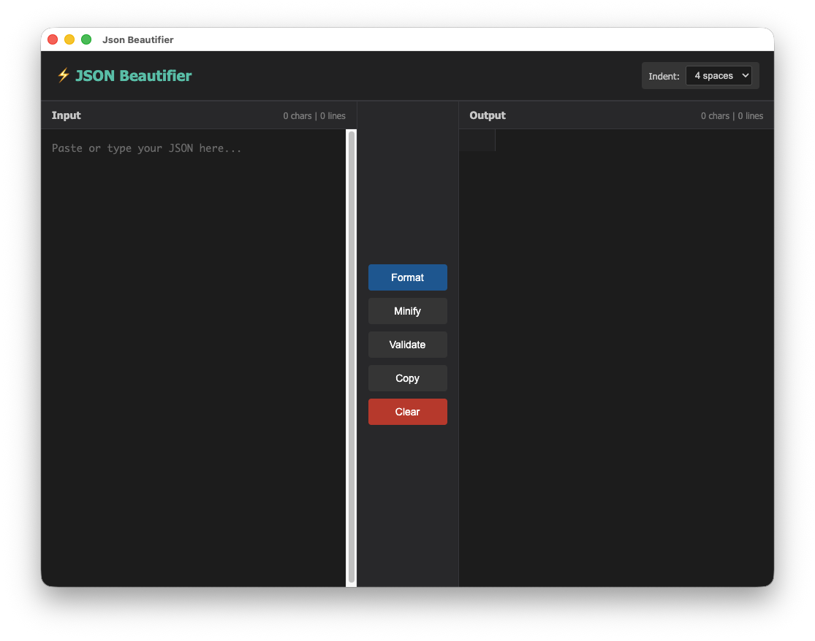Click the placeholder text 'Paste or type your JSON here'
This screenshot has width=815, height=641.
click(145, 148)
